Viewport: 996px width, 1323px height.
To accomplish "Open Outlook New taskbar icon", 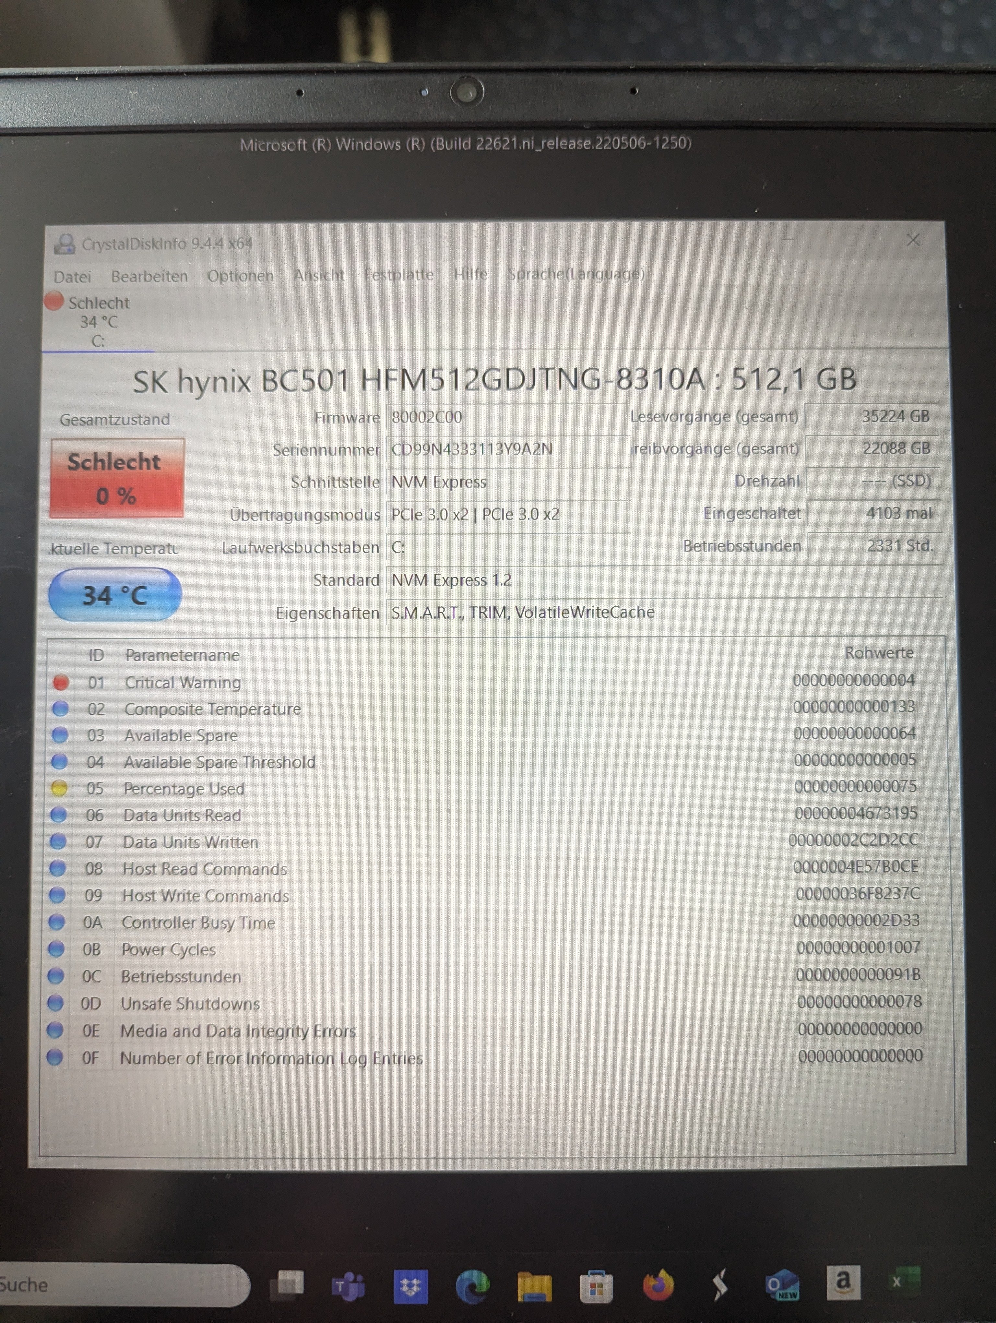I will coord(782,1285).
